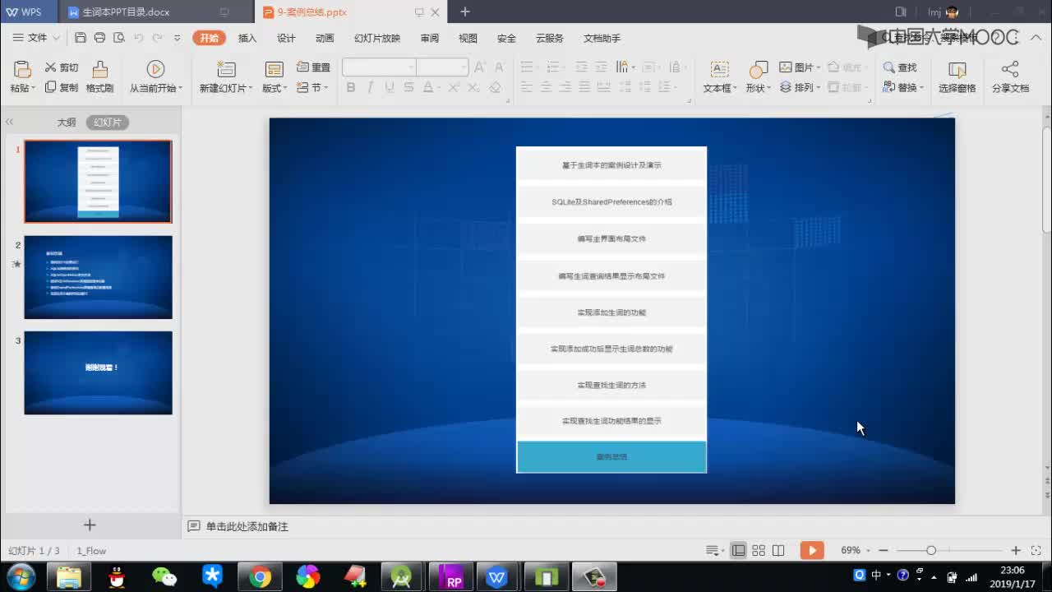Open the Insert (插入) ribbon tab
This screenshot has width=1052, height=592.
247,38
